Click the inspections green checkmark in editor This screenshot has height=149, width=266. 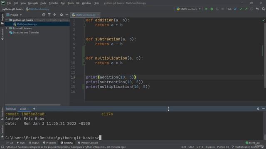click(x=263, y=20)
